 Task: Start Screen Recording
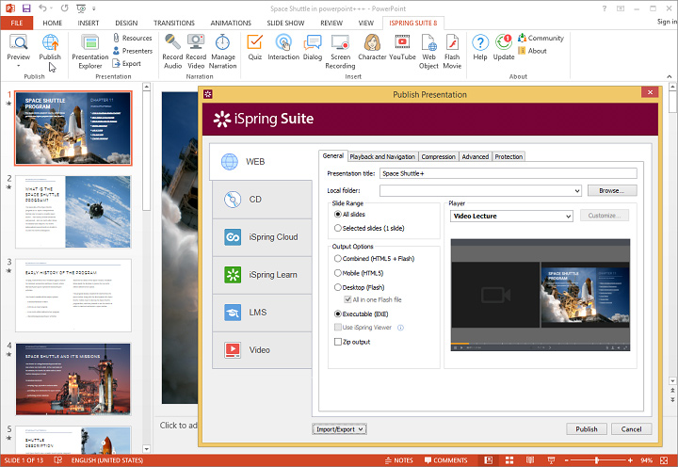(340, 52)
